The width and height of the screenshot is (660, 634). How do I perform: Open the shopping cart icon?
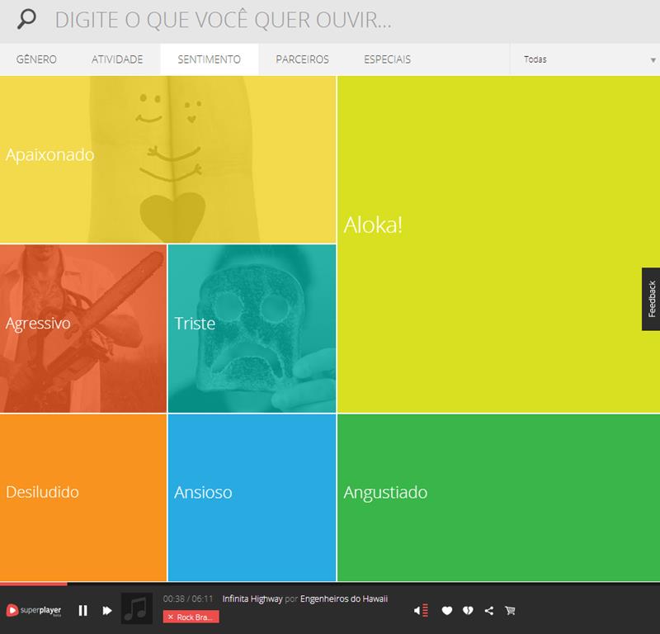[x=510, y=611]
